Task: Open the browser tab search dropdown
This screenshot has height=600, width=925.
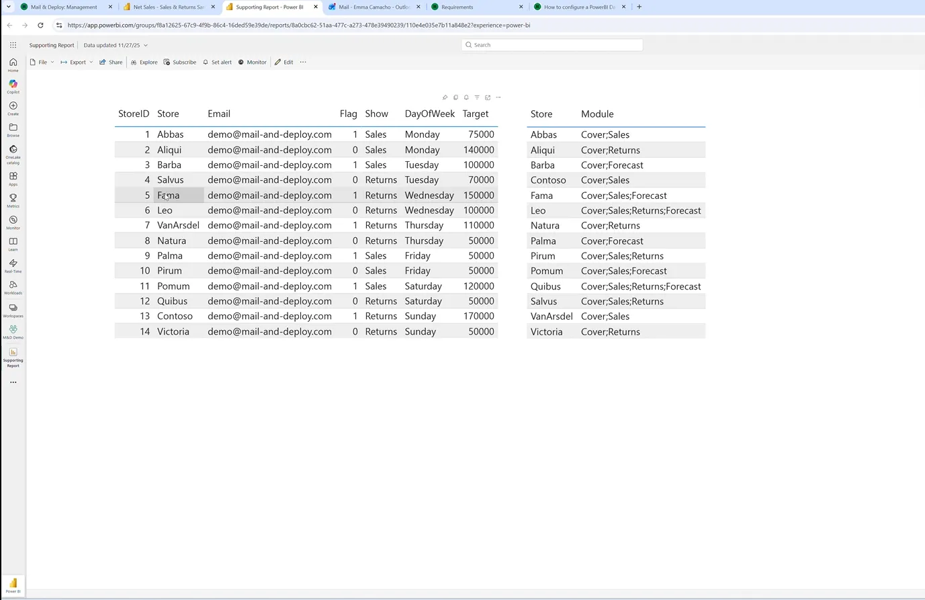Action: click(8, 7)
